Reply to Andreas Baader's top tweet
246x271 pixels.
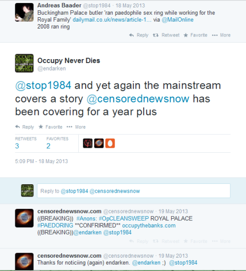[x=139, y=35]
